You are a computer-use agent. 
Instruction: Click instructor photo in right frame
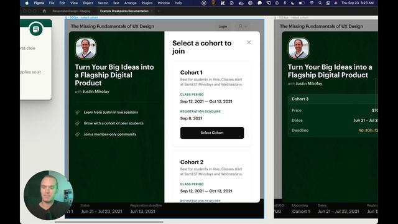(x=298, y=49)
